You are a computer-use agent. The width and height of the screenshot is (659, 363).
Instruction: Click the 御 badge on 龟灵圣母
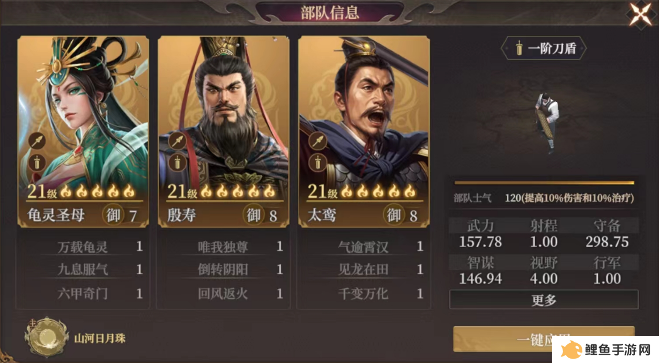coord(113,215)
